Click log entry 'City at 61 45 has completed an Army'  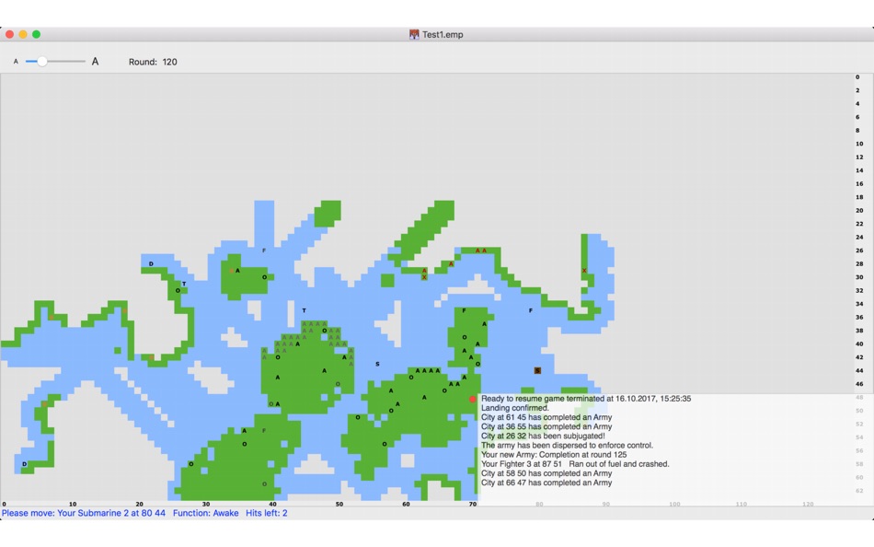point(546,417)
